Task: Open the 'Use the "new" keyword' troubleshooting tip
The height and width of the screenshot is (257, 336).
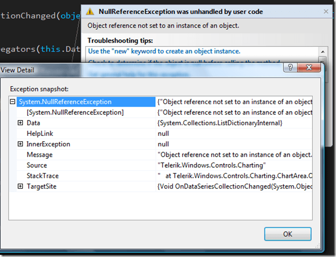Action: pyautogui.click(x=164, y=52)
